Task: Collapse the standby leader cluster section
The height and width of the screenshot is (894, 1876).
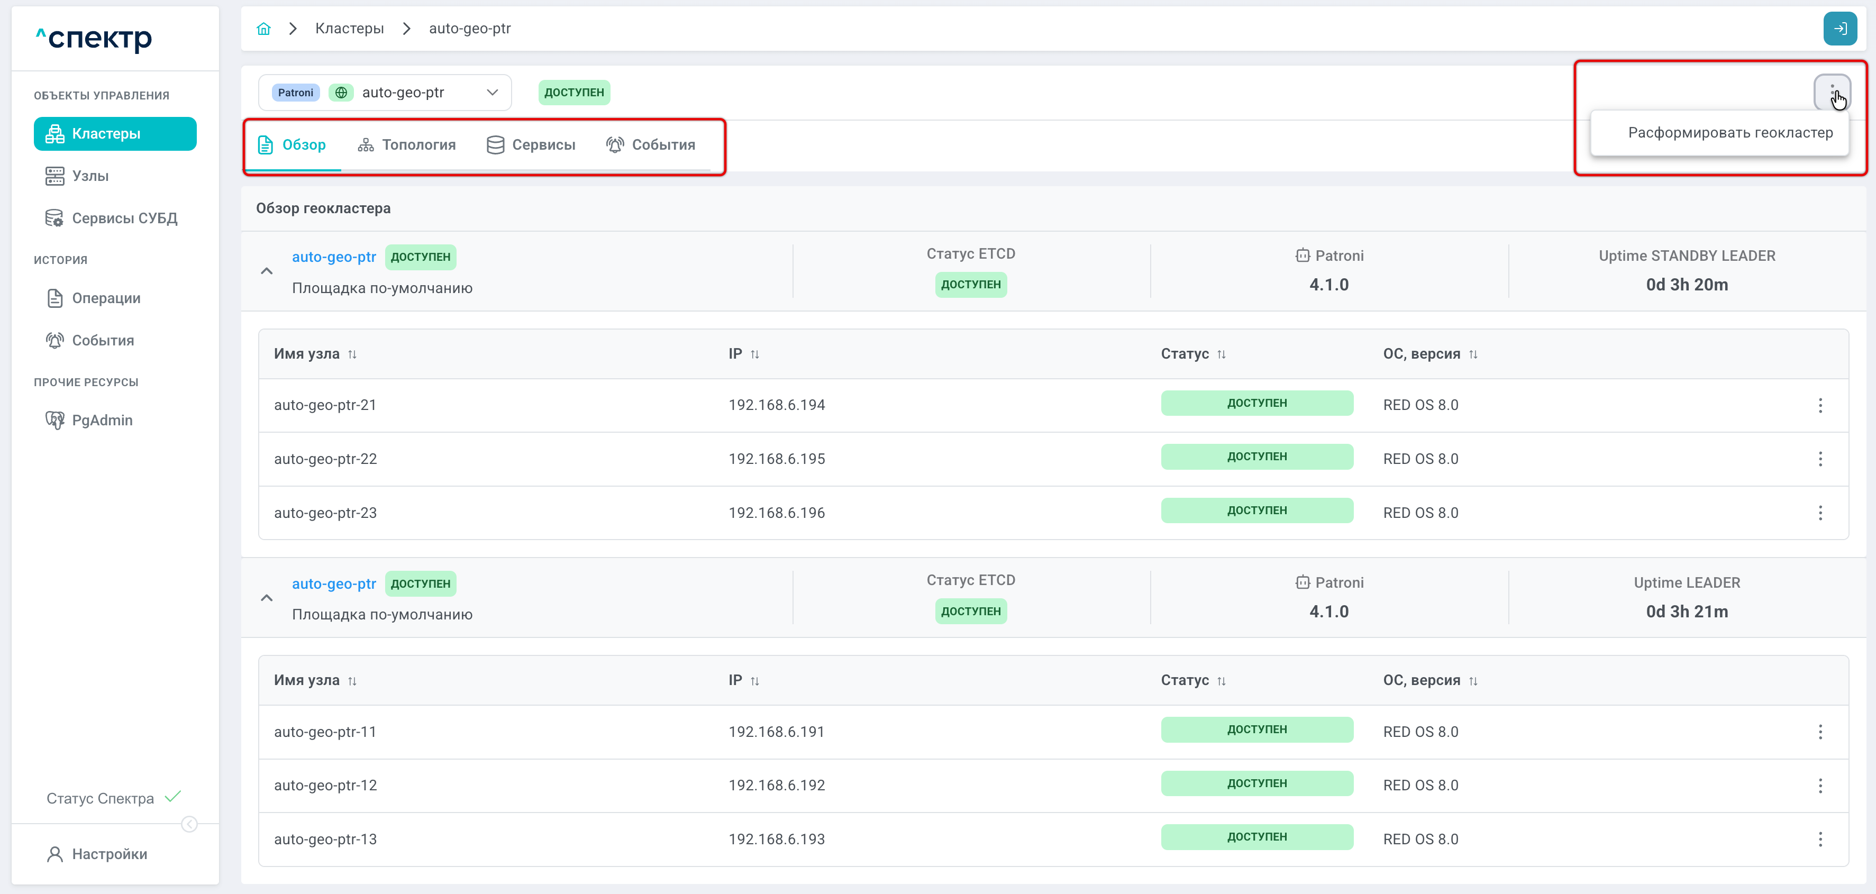Action: point(267,271)
